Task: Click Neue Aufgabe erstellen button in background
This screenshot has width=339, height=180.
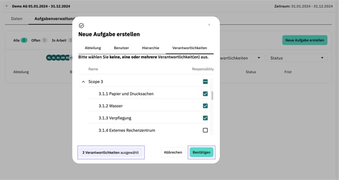Action: point(305,40)
